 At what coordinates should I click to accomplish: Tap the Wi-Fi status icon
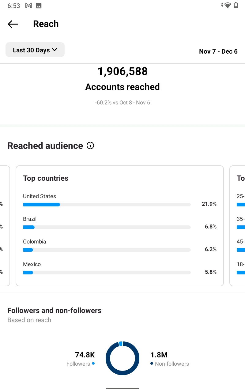click(227, 5)
